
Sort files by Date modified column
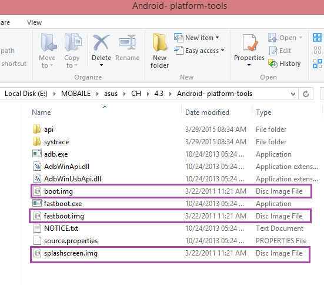click(207, 112)
